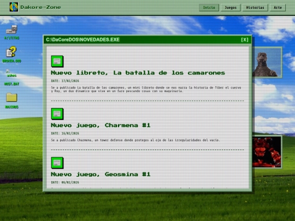Click the Dakore-Zone site title
Screen dimensions: 295x221
click(40, 7)
